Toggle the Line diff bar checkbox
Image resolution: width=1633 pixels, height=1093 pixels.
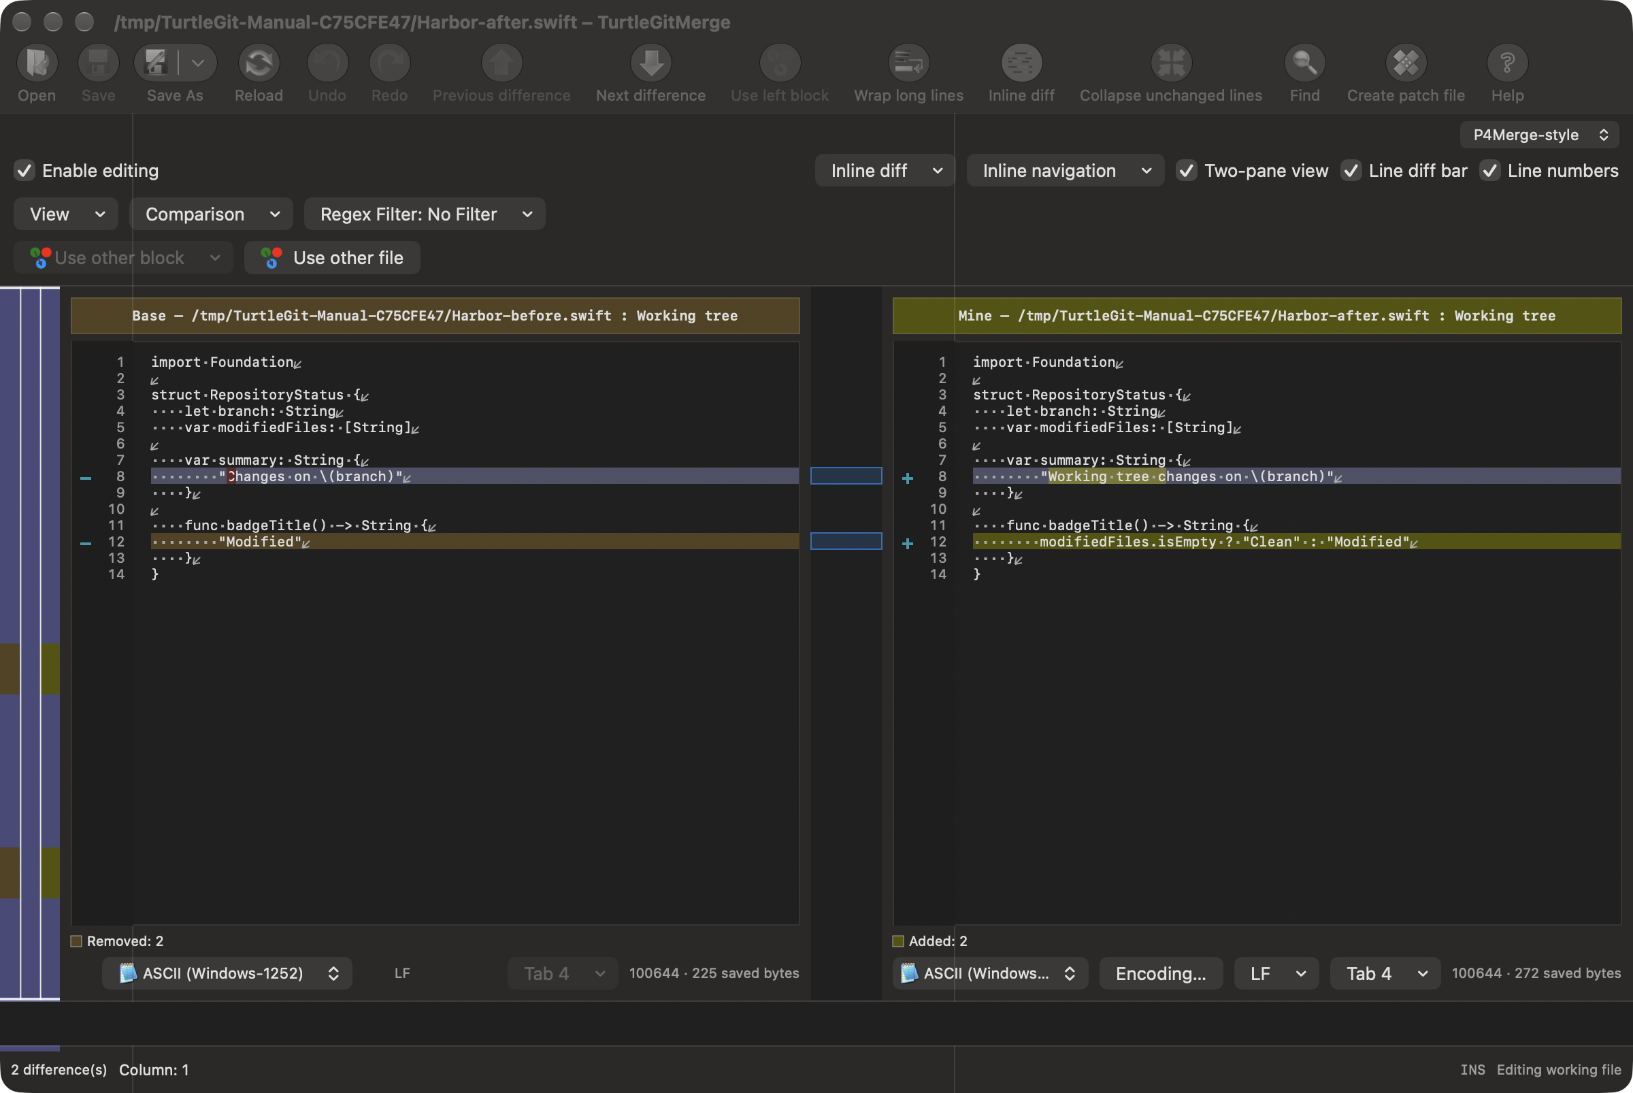point(1351,171)
